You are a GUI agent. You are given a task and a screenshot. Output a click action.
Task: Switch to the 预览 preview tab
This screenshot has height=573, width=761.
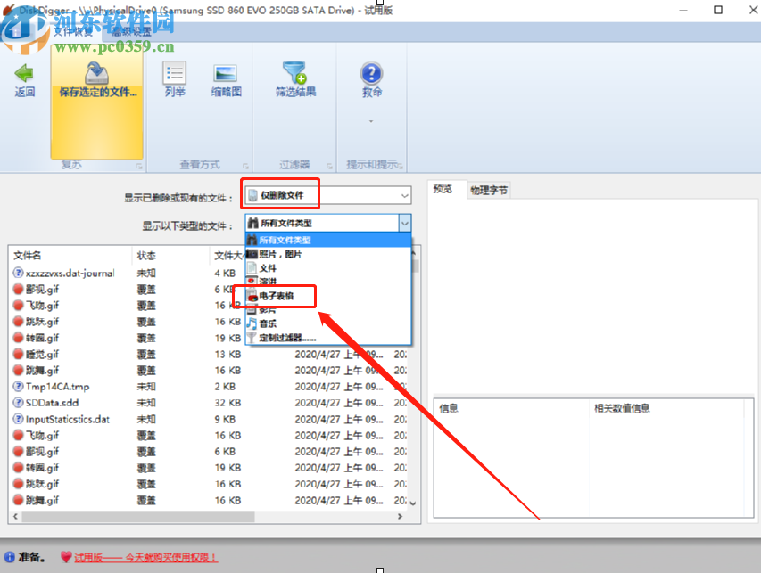point(443,189)
